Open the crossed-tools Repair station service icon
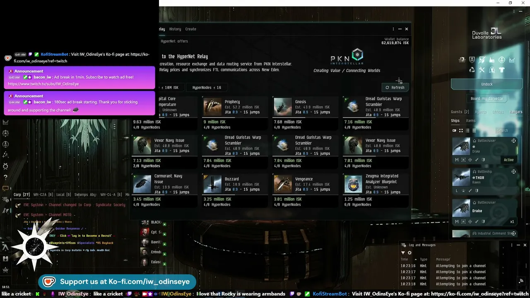530x298 pixels. click(x=482, y=70)
